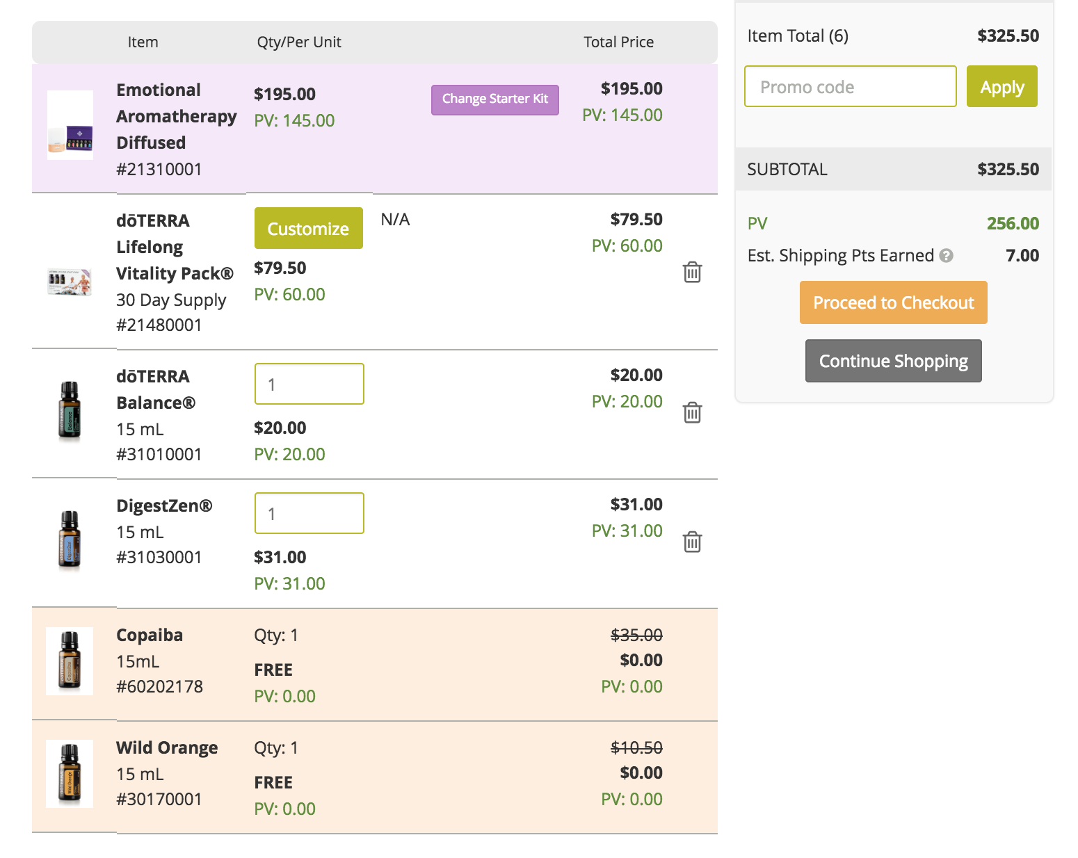This screenshot has width=1078, height=858.
Task: Click Item Total (6) label
Action: point(798,35)
